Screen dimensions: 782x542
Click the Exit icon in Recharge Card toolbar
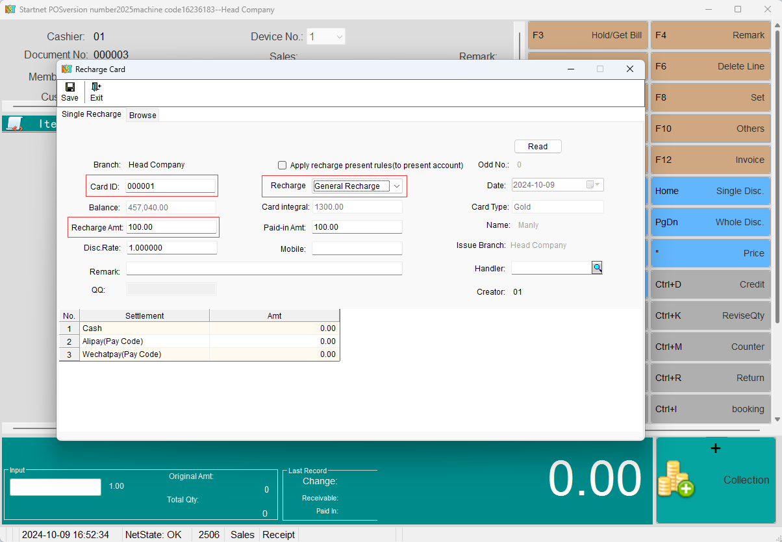coord(96,87)
